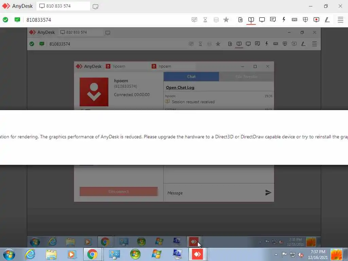Open file transfer icon in mirrored AnyDesk toolbar
This screenshot has height=261, width=348.
(230, 44)
